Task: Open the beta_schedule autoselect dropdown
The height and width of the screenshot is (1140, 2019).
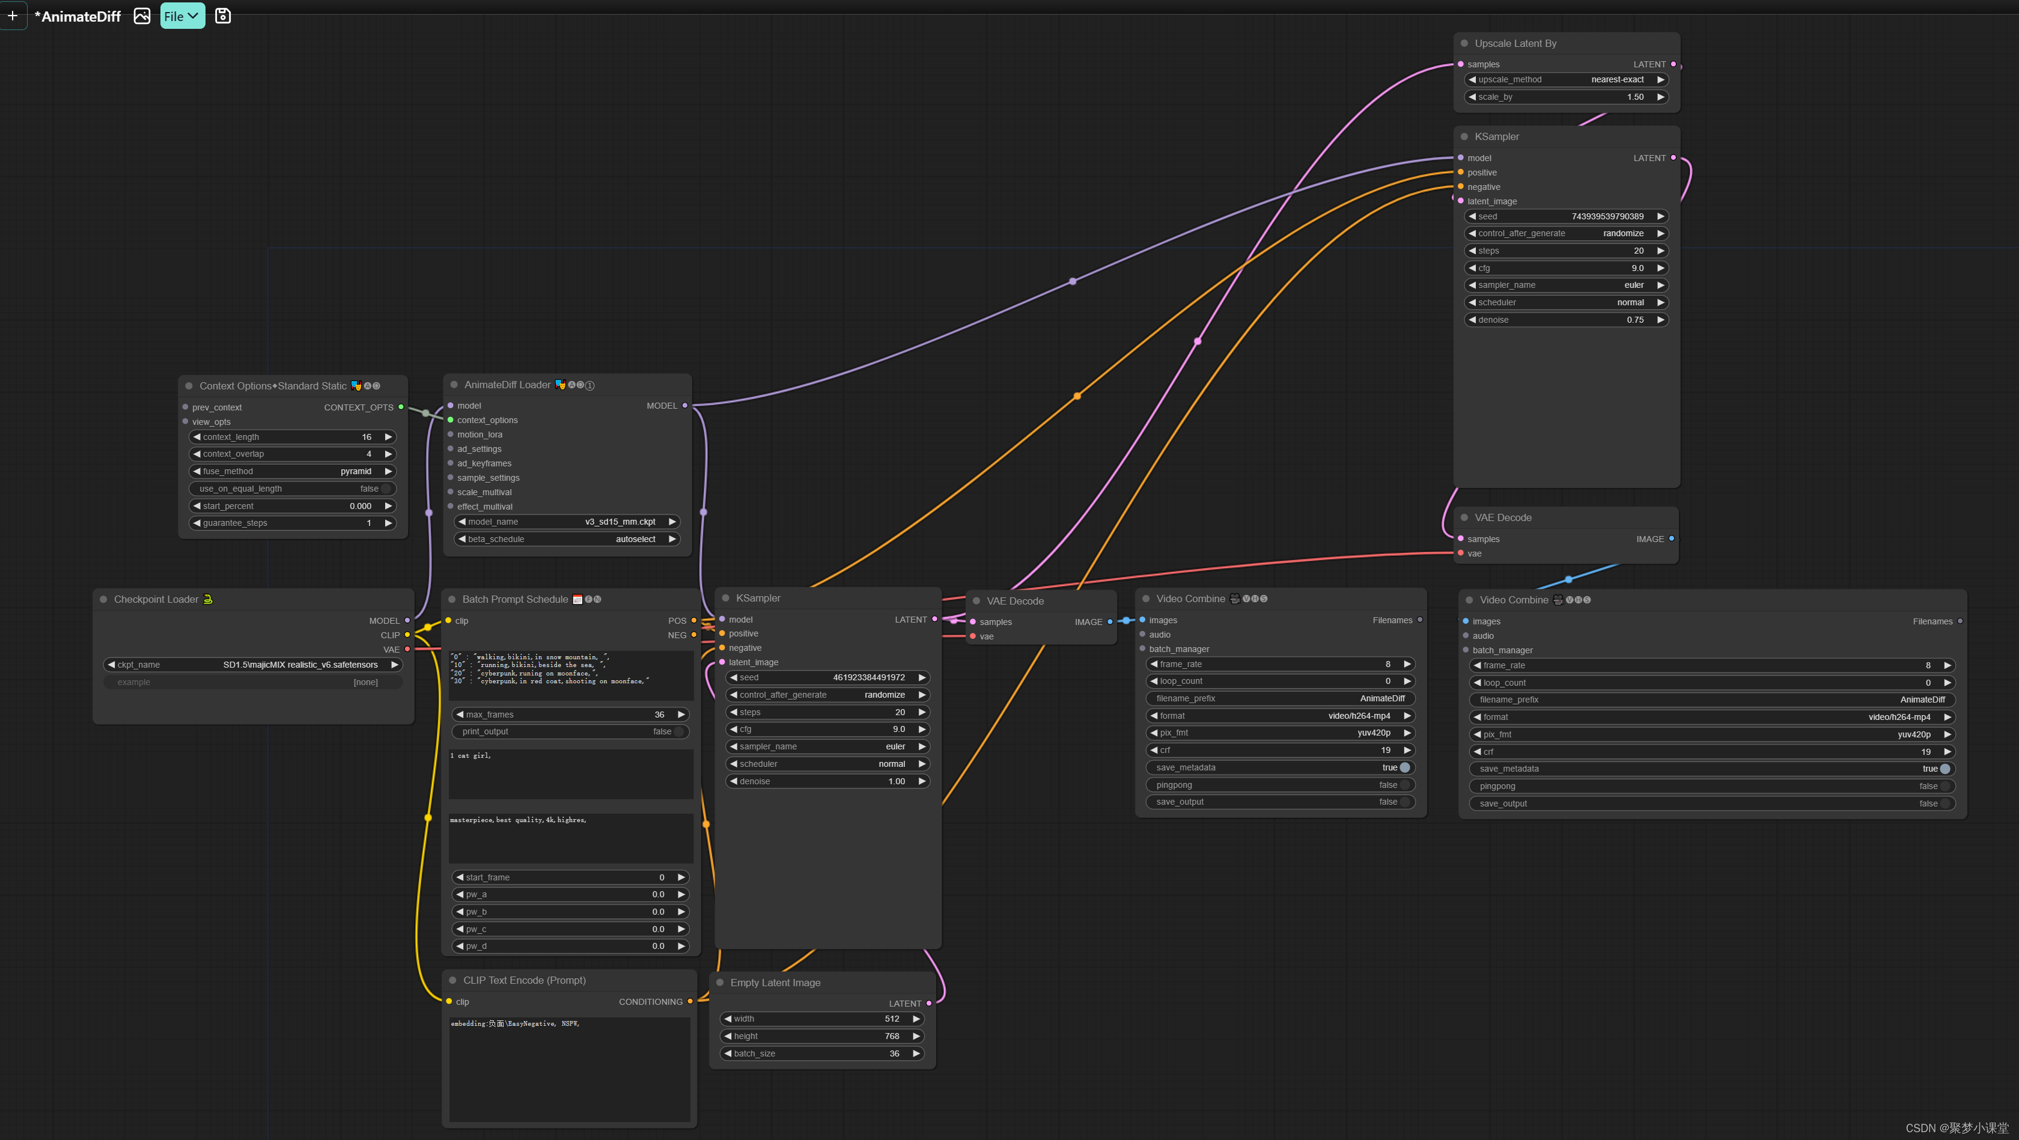Action: 567,538
